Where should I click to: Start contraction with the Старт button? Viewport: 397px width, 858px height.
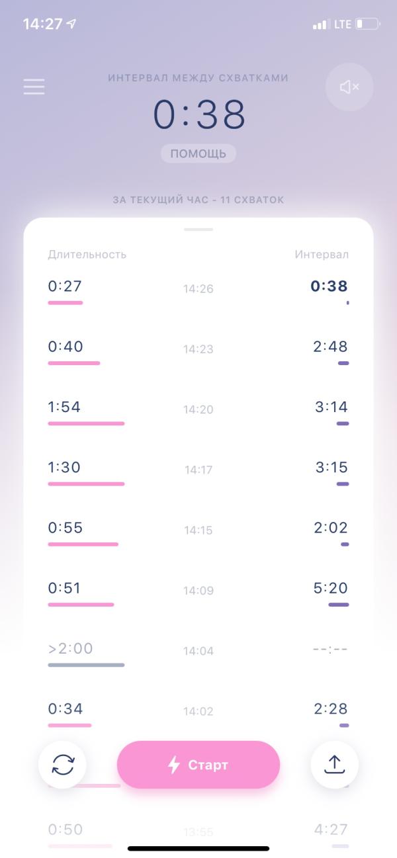[198, 765]
